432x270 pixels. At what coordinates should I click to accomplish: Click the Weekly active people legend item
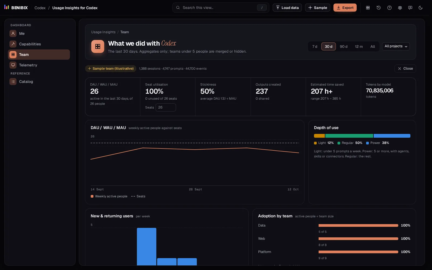109,196
